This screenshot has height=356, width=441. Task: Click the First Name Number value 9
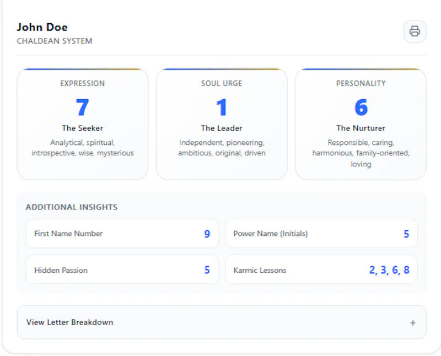pyautogui.click(x=207, y=234)
